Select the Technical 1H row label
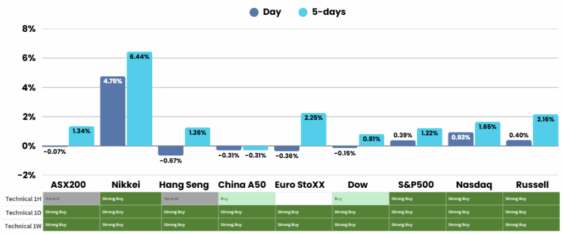 [x=23, y=199]
